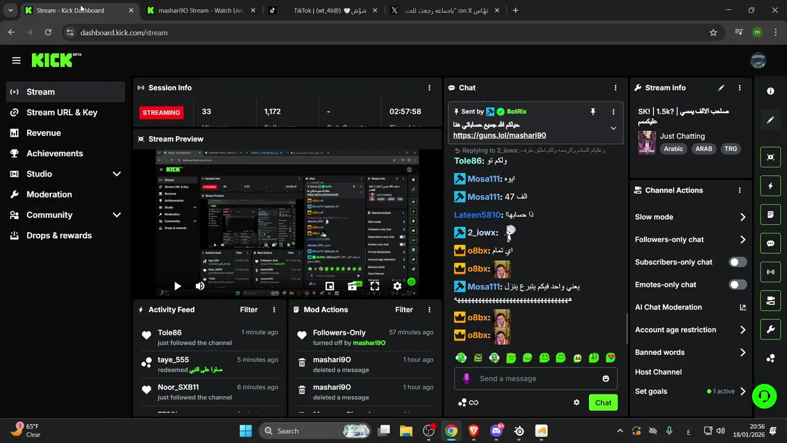Select Stream in left sidebar

(66, 92)
